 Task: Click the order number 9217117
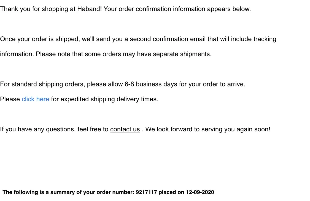(146, 192)
